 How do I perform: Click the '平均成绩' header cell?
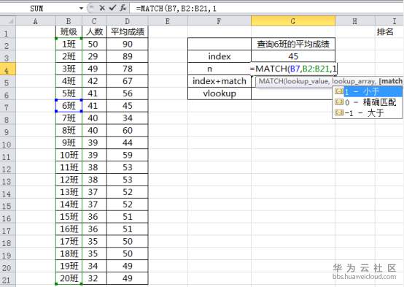128,31
